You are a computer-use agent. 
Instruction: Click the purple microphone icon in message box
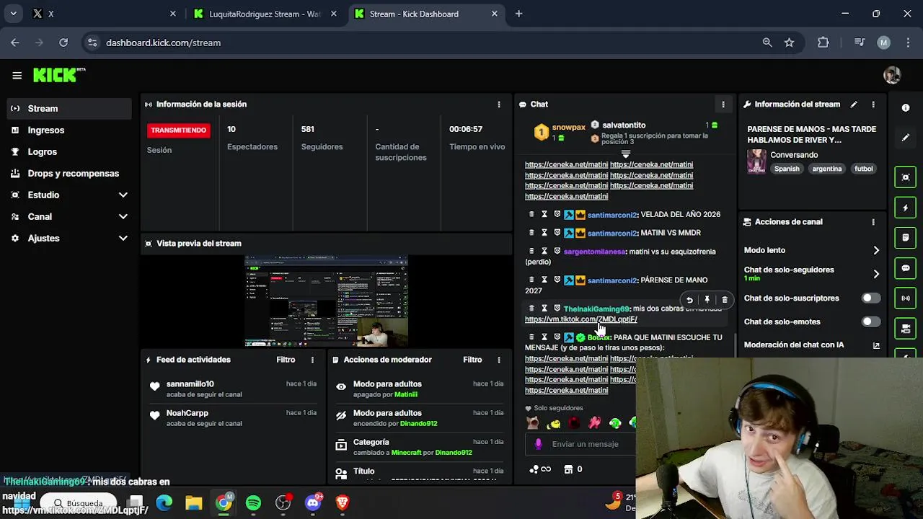click(538, 444)
